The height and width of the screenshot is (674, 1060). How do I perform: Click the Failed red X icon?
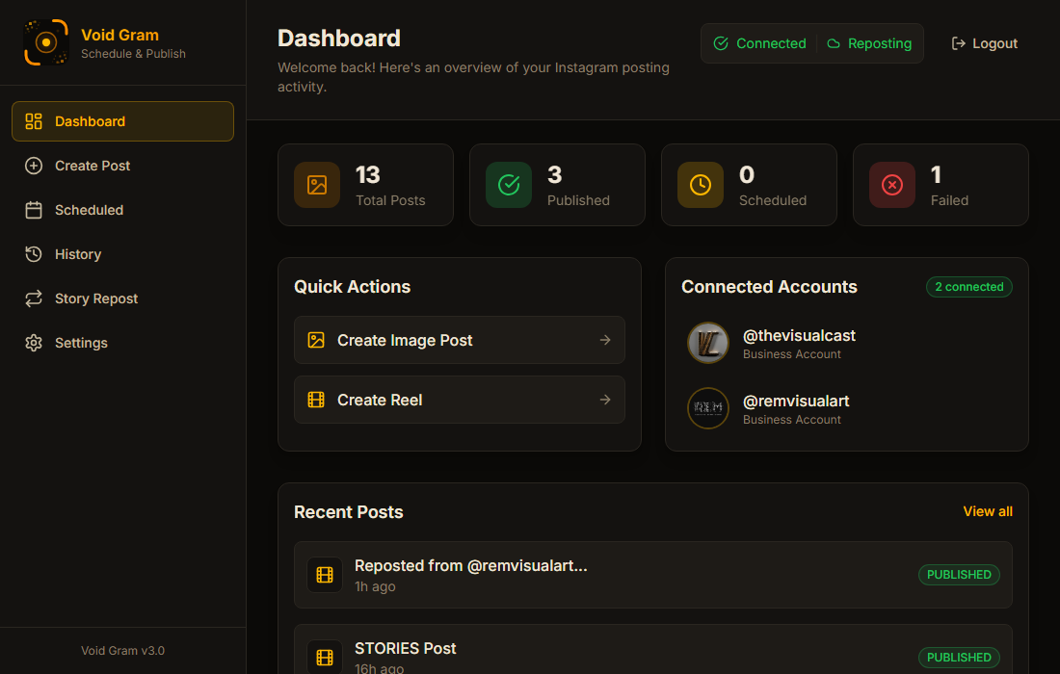[891, 185]
